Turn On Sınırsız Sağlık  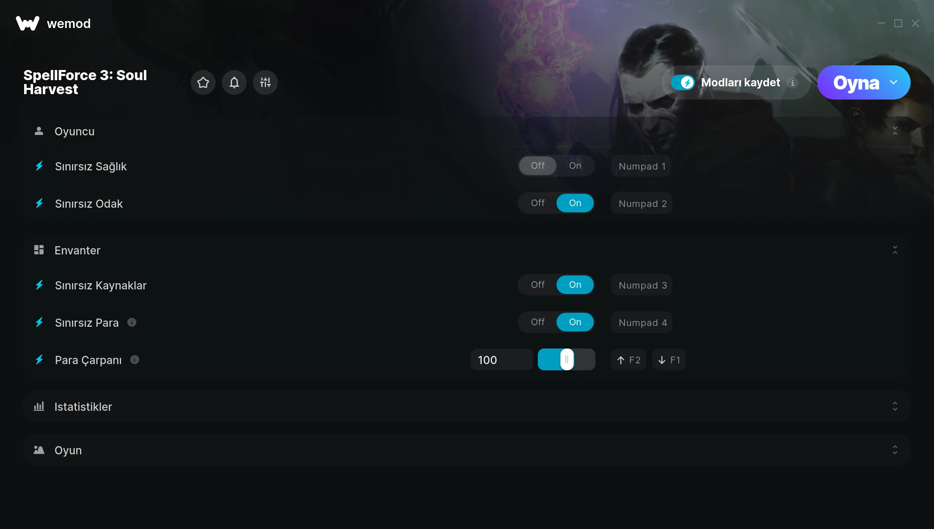pyautogui.click(x=575, y=166)
